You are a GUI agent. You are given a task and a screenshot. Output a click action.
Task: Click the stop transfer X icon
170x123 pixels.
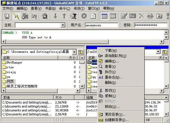pyautogui.click(x=84, y=16)
